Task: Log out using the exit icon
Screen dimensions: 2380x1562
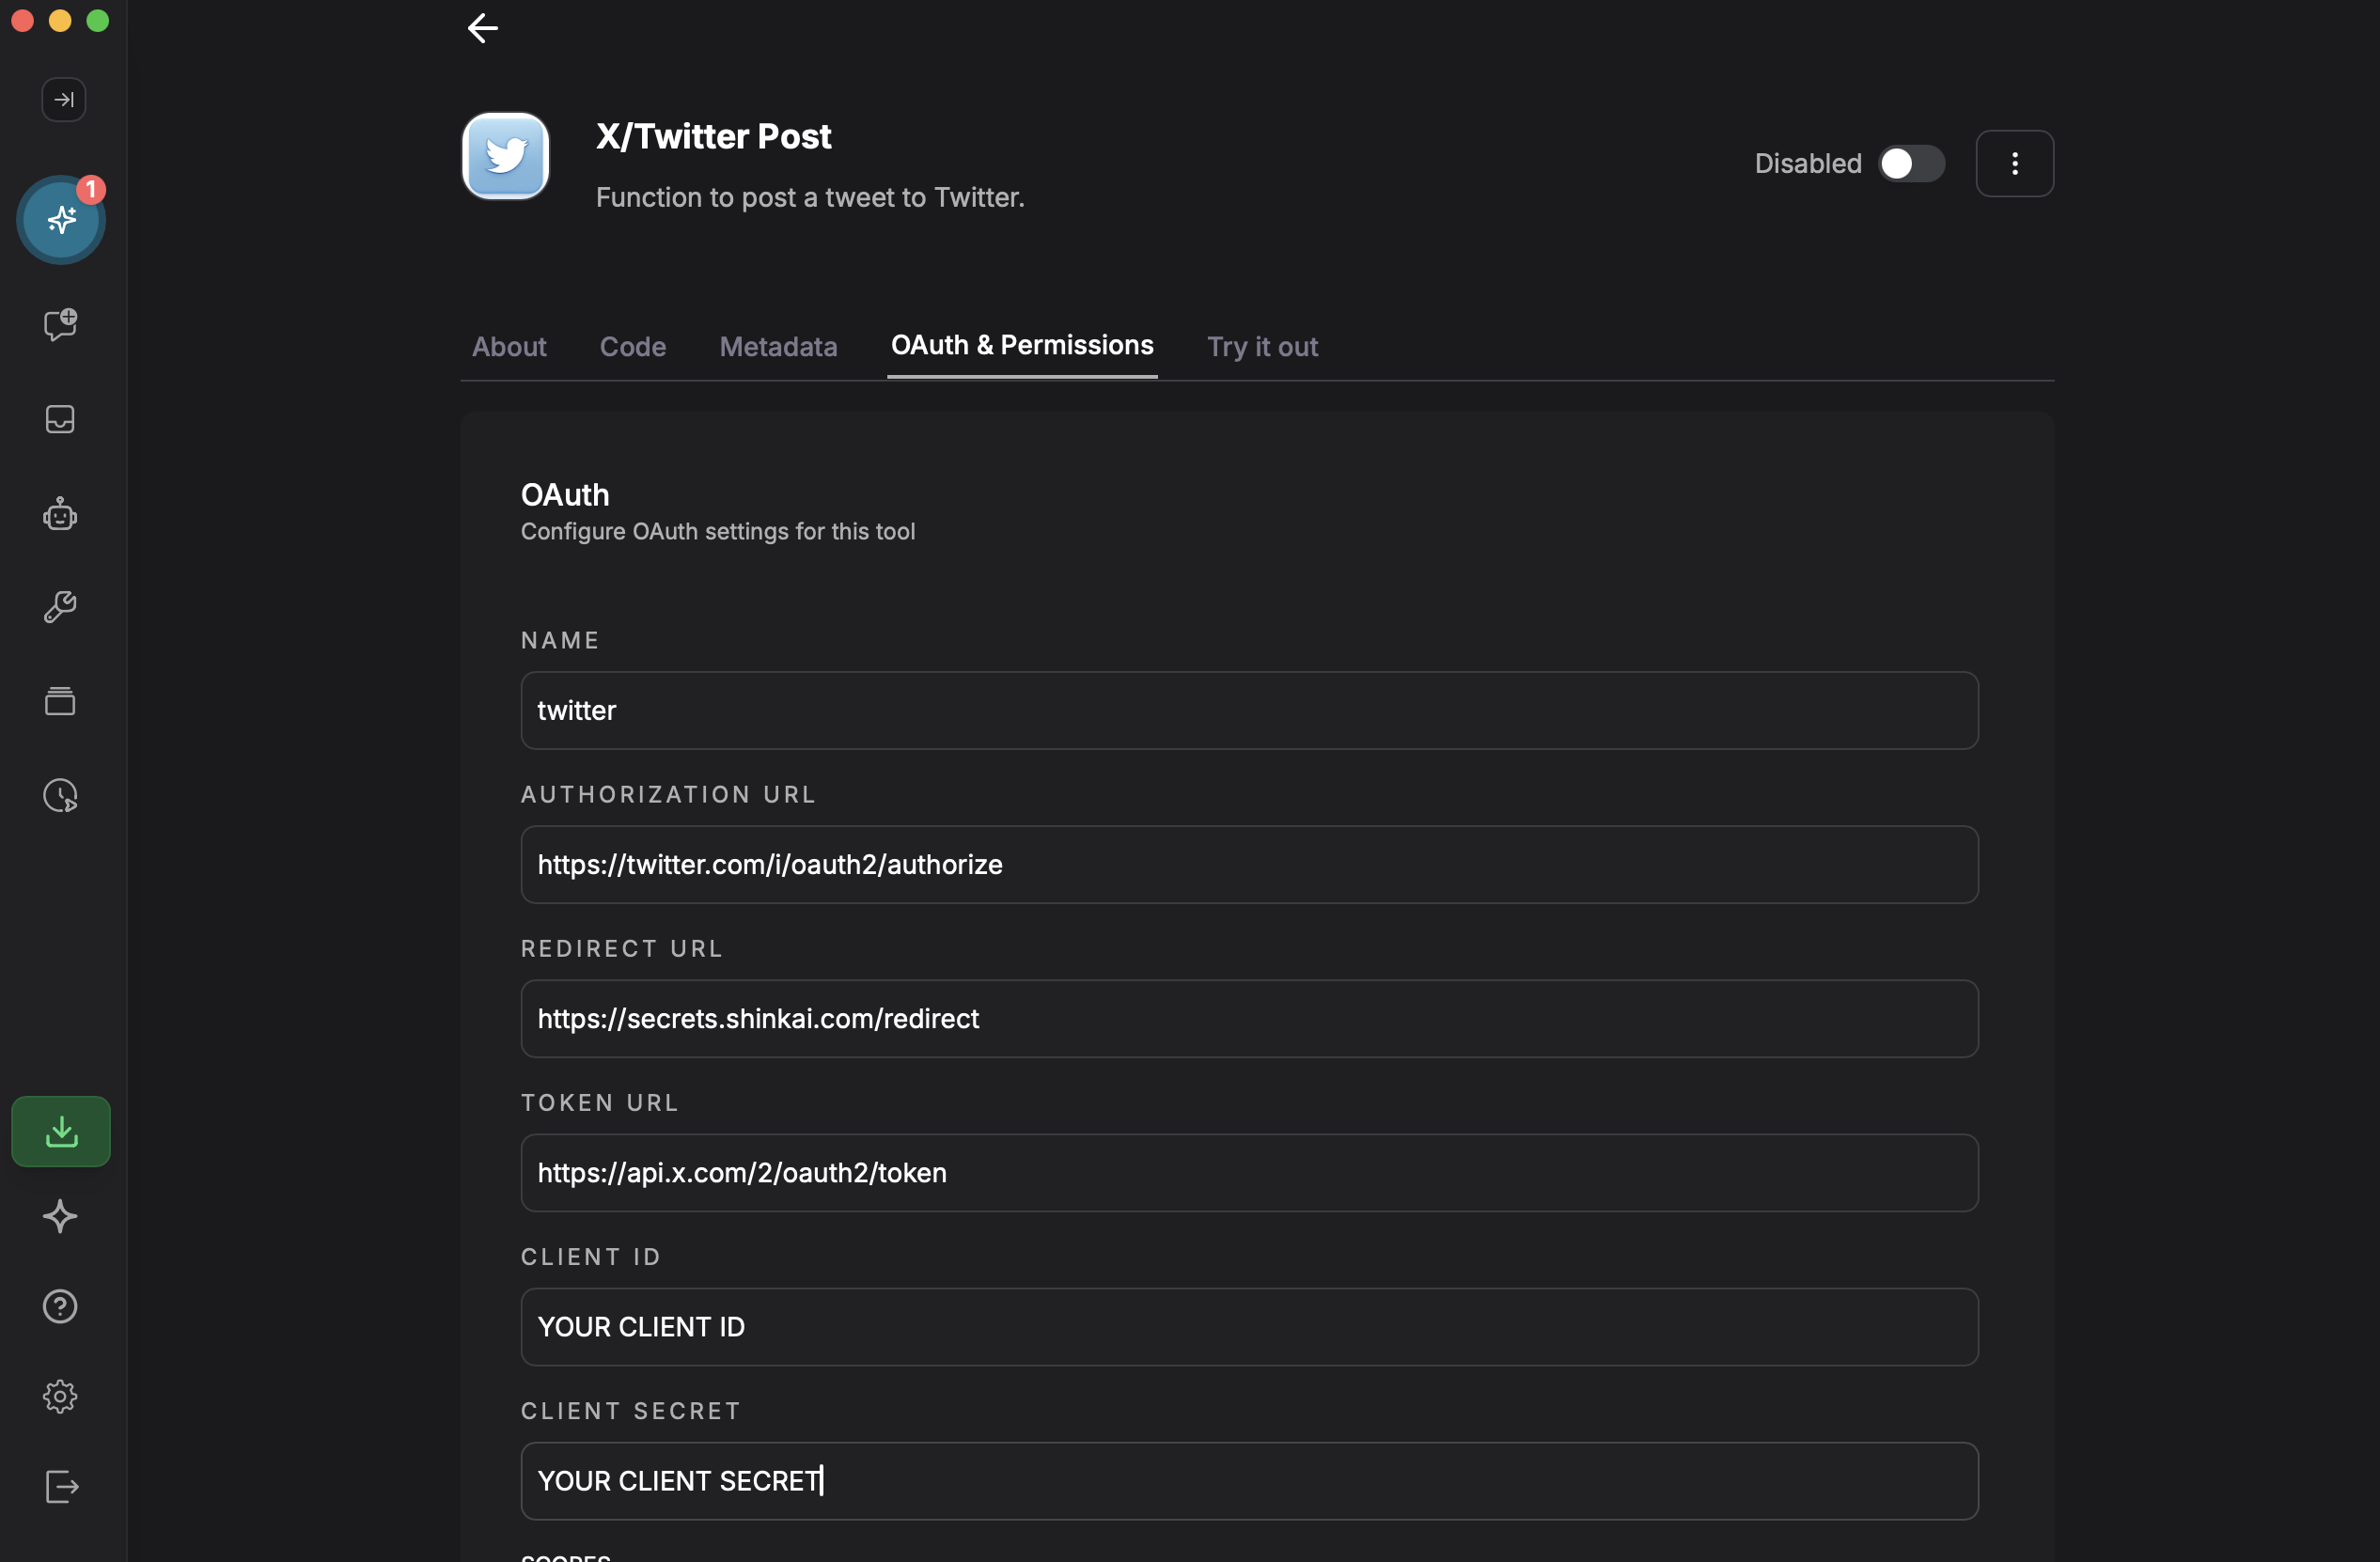Action: pos(60,1486)
